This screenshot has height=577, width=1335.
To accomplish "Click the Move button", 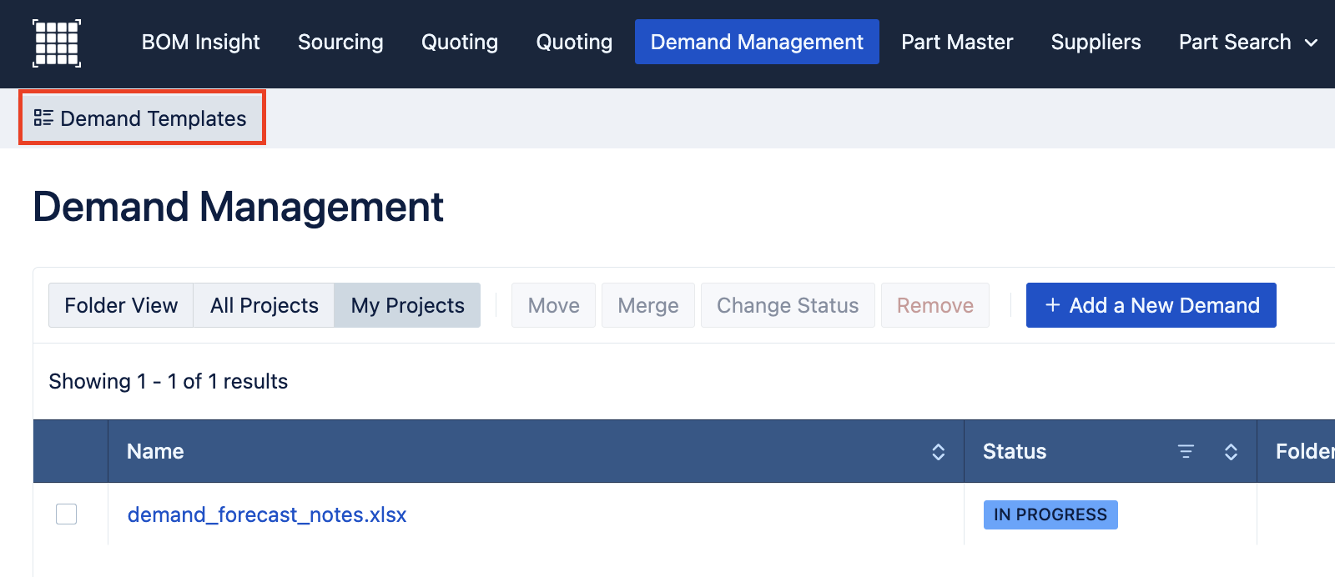I will tap(553, 305).
